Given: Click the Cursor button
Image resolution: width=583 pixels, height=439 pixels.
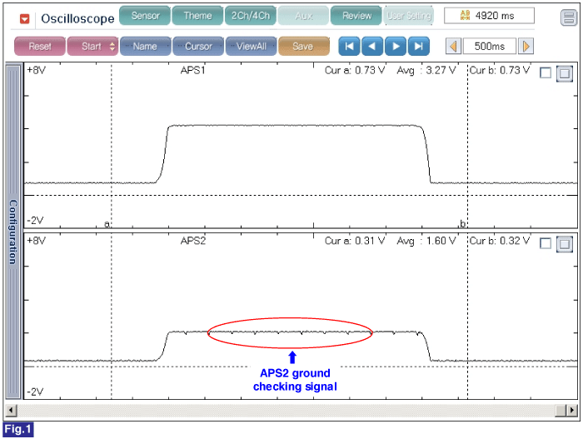Looking at the screenshot, I should (x=198, y=46).
